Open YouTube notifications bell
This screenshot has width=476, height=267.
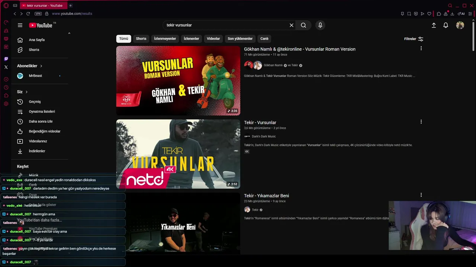click(446, 25)
